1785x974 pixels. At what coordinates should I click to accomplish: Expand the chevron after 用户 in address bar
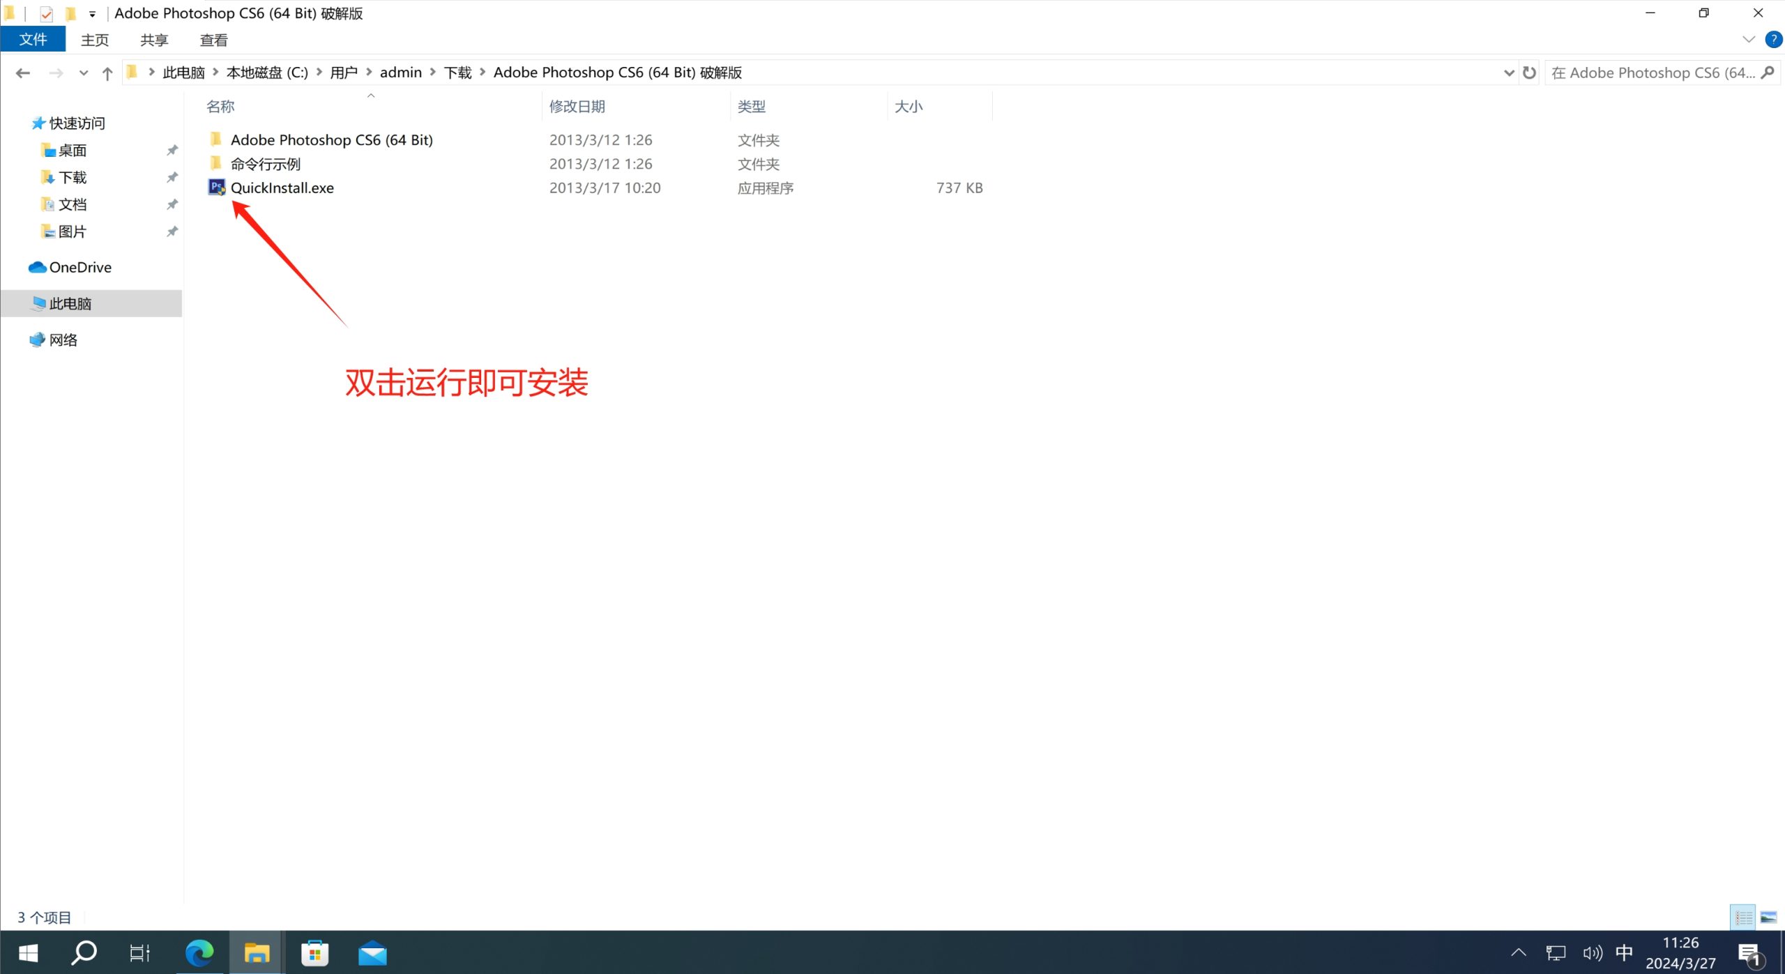[369, 72]
